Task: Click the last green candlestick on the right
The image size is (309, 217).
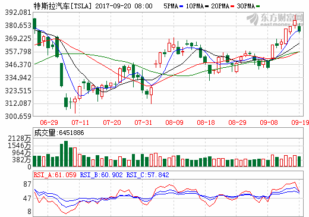Action: (299, 29)
